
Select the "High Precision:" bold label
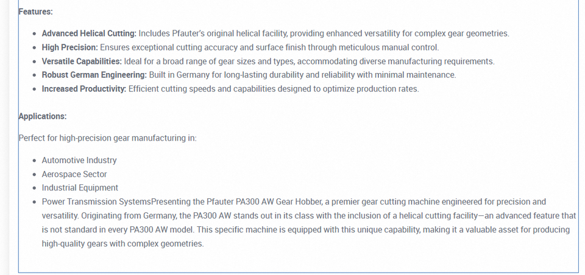[69, 47]
